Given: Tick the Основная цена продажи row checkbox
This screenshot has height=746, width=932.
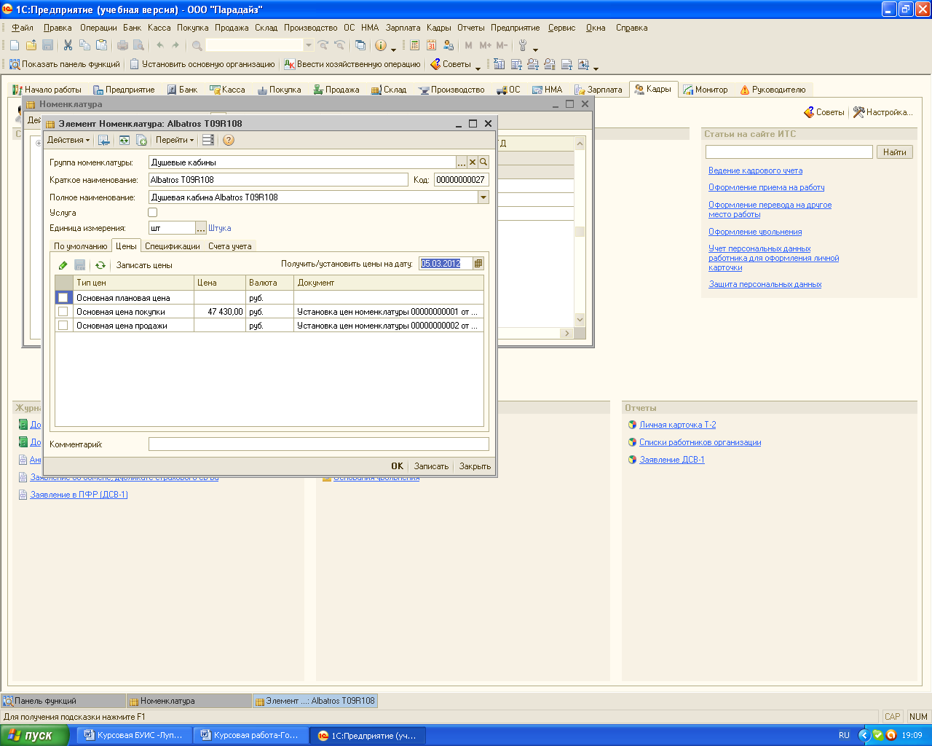Looking at the screenshot, I should tap(63, 326).
